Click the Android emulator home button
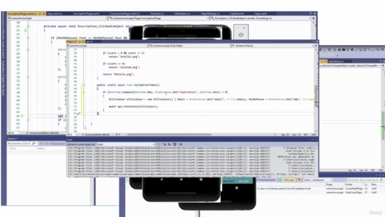Screen dimensions: 385x217 pyautogui.click(x=181, y=180)
